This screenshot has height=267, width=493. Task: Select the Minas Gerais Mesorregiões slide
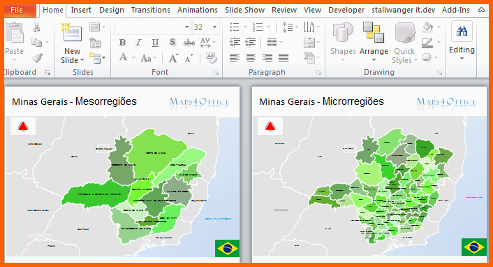122,175
